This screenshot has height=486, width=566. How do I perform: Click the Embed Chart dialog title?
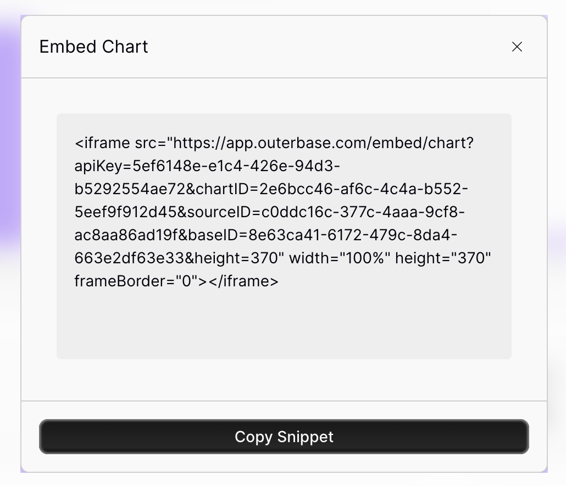tap(93, 47)
